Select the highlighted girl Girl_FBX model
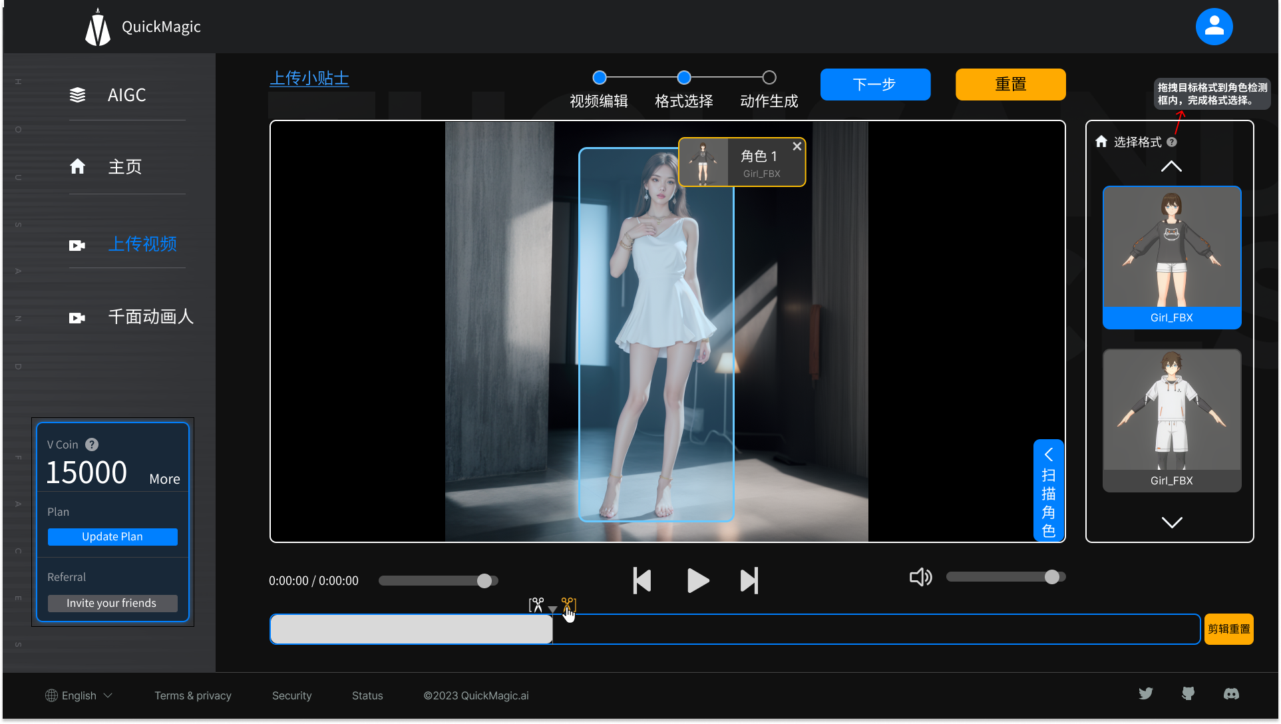This screenshot has height=724, width=1281. point(1172,258)
